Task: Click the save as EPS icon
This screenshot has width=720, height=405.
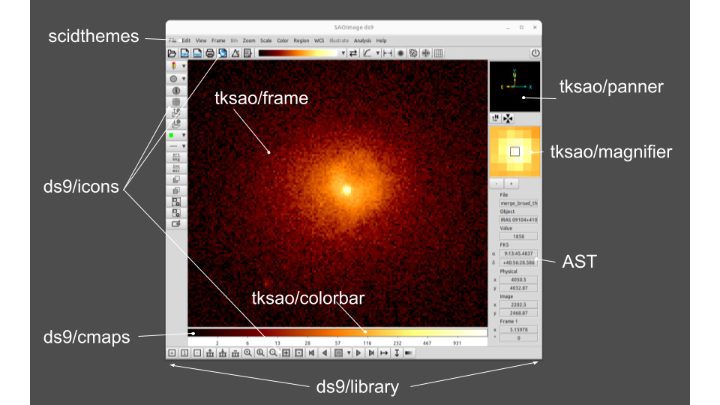Action: click(184, 53)
